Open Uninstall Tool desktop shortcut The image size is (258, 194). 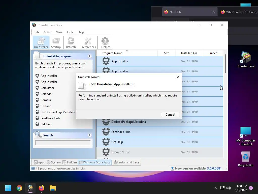pos(245,60)
